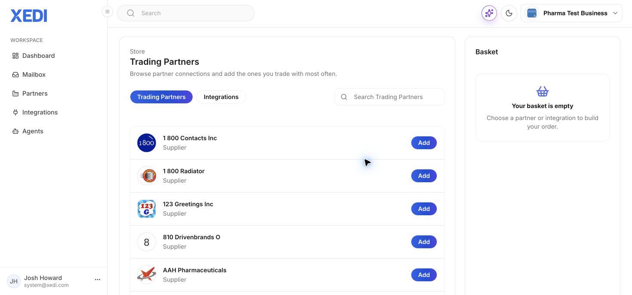Click the XEDI logo
The width and height of the screenshot is (632, 295).
pyautogui.click(x=29, y=16)
